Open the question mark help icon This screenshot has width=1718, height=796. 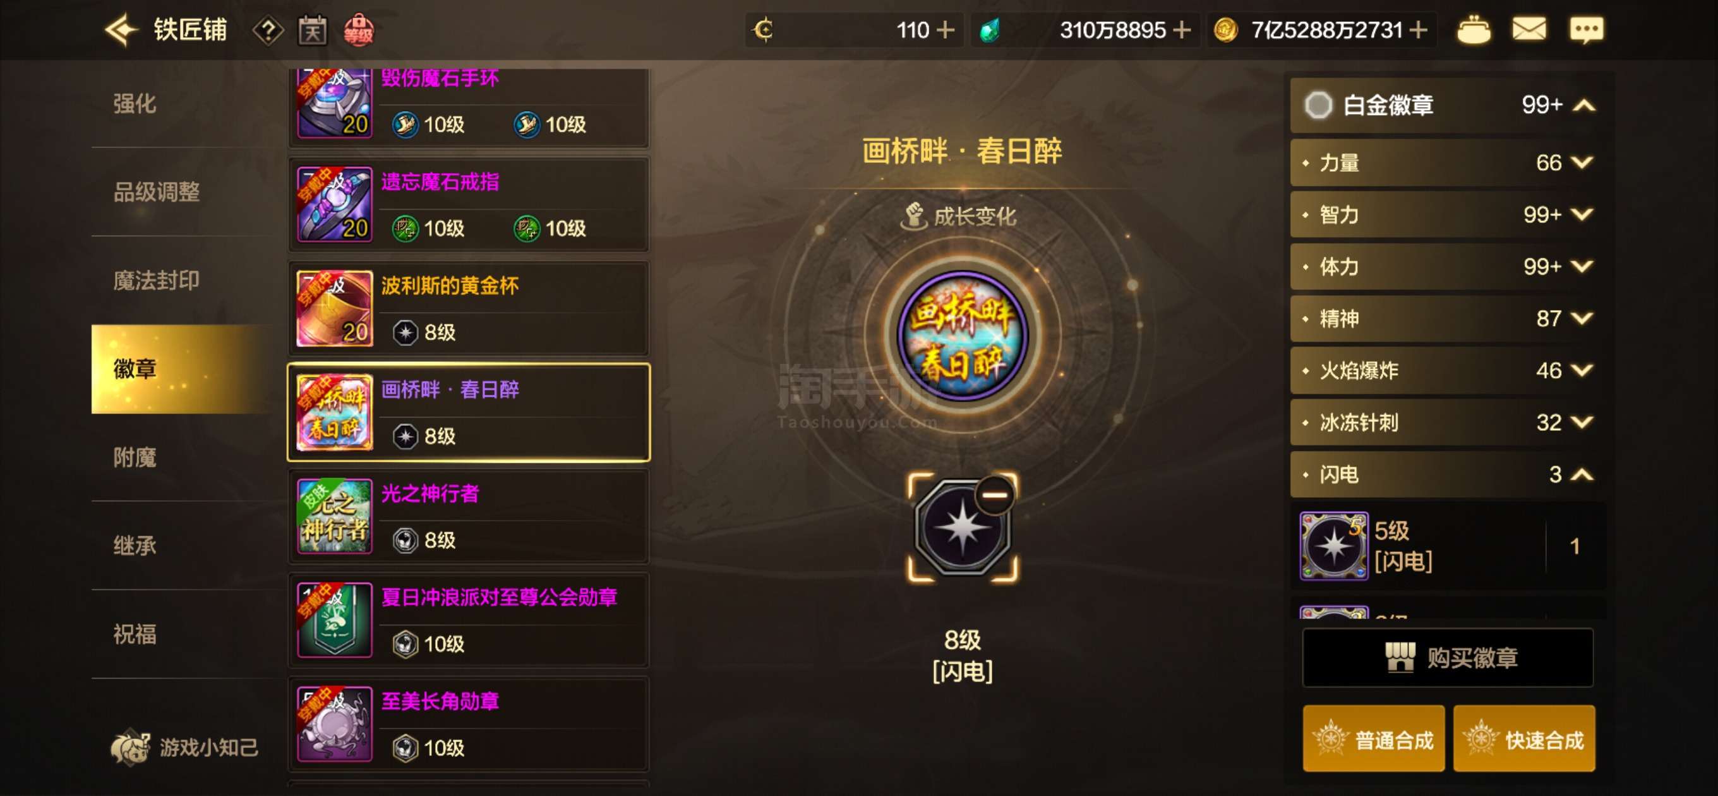tap(267, 30)
